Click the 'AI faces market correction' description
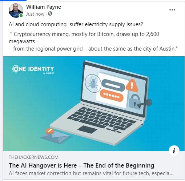 tap(91, 173)
